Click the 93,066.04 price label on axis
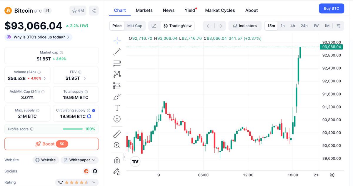This screenshot has width=353, height=186. [331, 47]
